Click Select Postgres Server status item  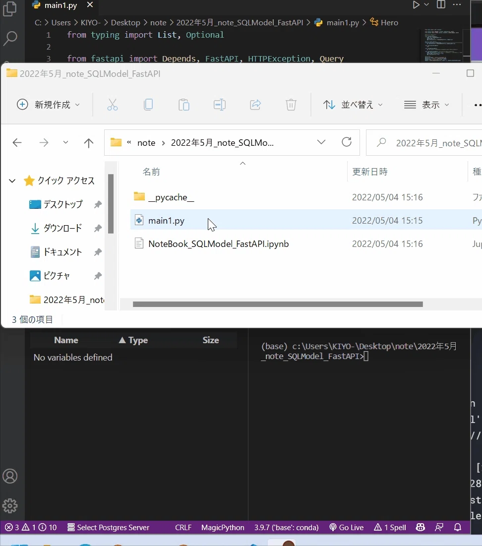click(108, 527)
